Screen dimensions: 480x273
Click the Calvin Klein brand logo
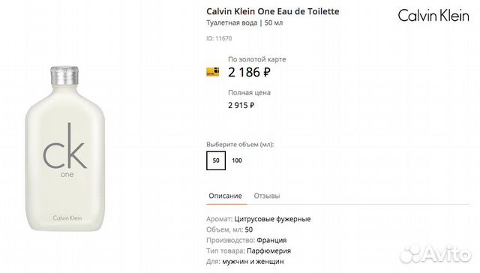pos(433,16)
